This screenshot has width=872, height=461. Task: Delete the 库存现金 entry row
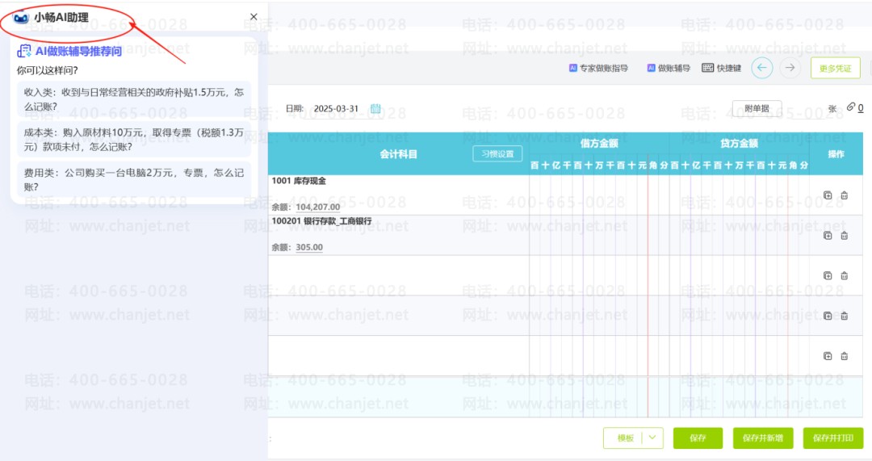click(x=845, y=195)
